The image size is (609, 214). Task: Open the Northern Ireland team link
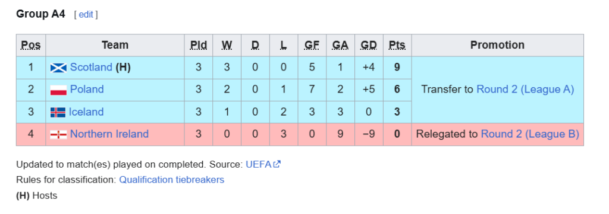click(x=109, y=134)
